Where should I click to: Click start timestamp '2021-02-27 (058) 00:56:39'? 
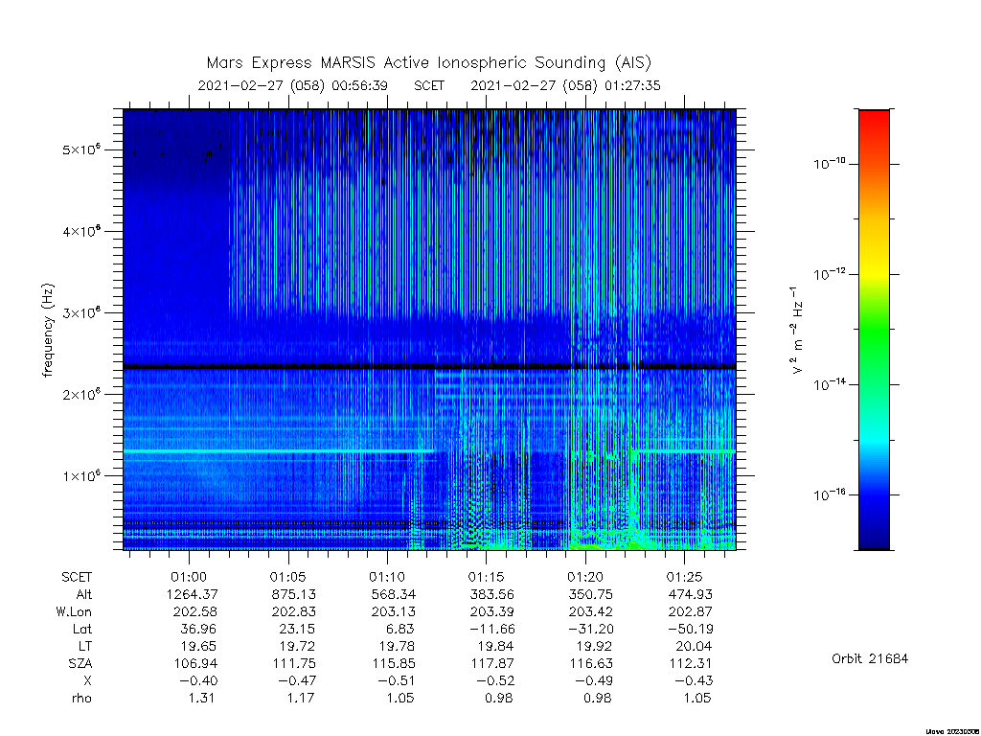point(293,85)
